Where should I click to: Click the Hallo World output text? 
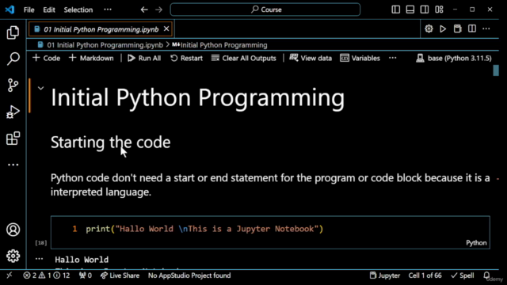82,260
